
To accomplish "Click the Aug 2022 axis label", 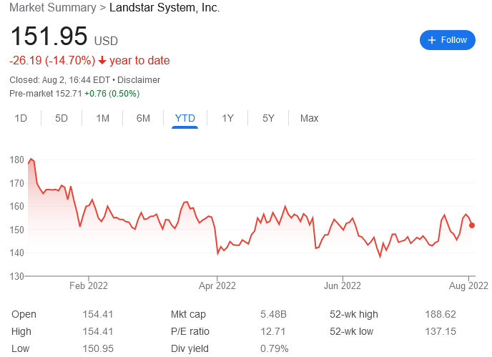I will [x=468, y=285].
